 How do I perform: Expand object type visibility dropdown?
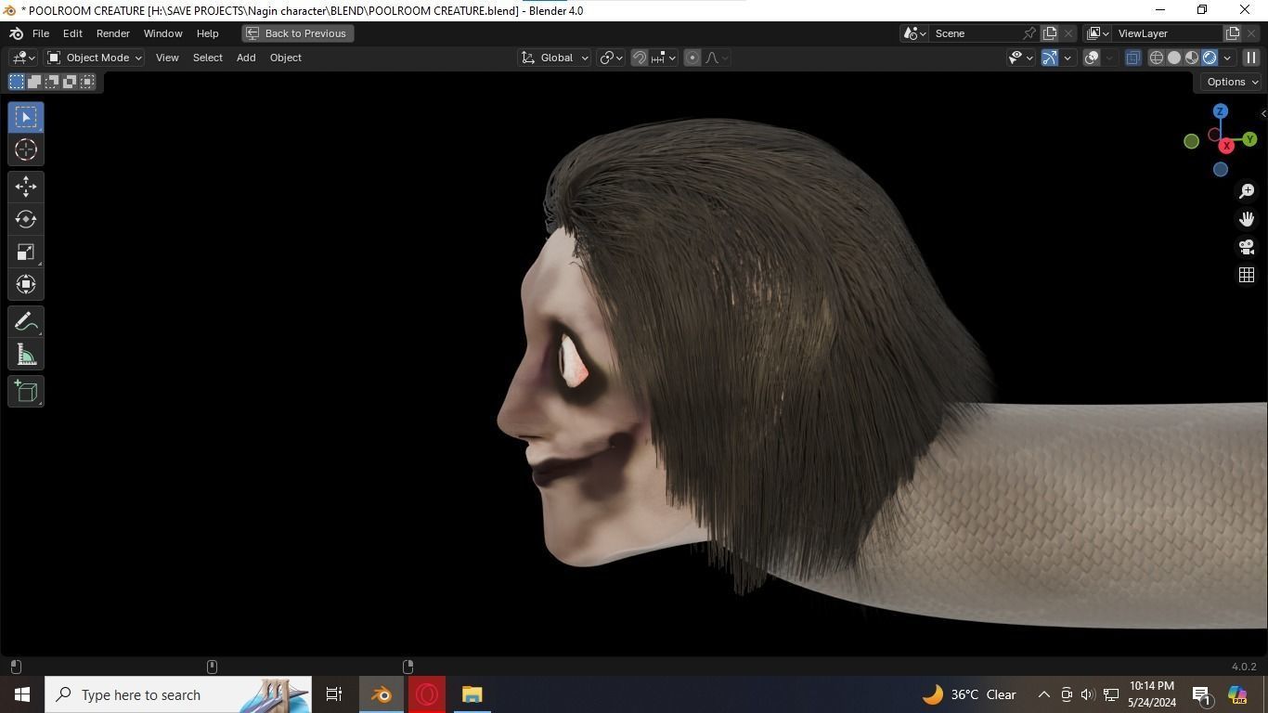[x=1021, y=58]
